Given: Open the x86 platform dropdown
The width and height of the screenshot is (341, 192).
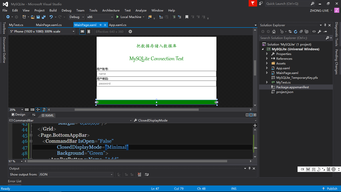Looking at the screenshot, I should point(100,17).
